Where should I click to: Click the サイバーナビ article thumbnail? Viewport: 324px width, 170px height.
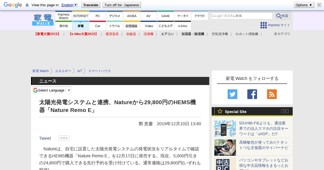click(225, 148)
